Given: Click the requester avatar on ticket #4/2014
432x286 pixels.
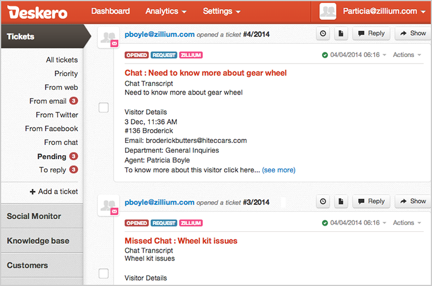Looking at the screenshot, I should [x=108, y=37].
